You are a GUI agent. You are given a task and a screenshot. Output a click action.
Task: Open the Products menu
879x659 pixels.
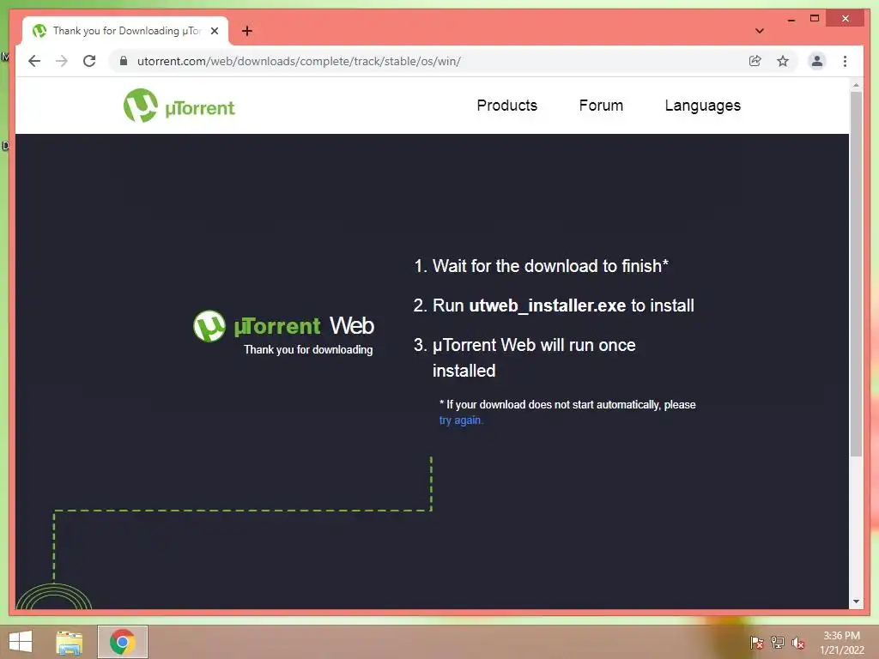pyautogui.click(x=506, y=106)
